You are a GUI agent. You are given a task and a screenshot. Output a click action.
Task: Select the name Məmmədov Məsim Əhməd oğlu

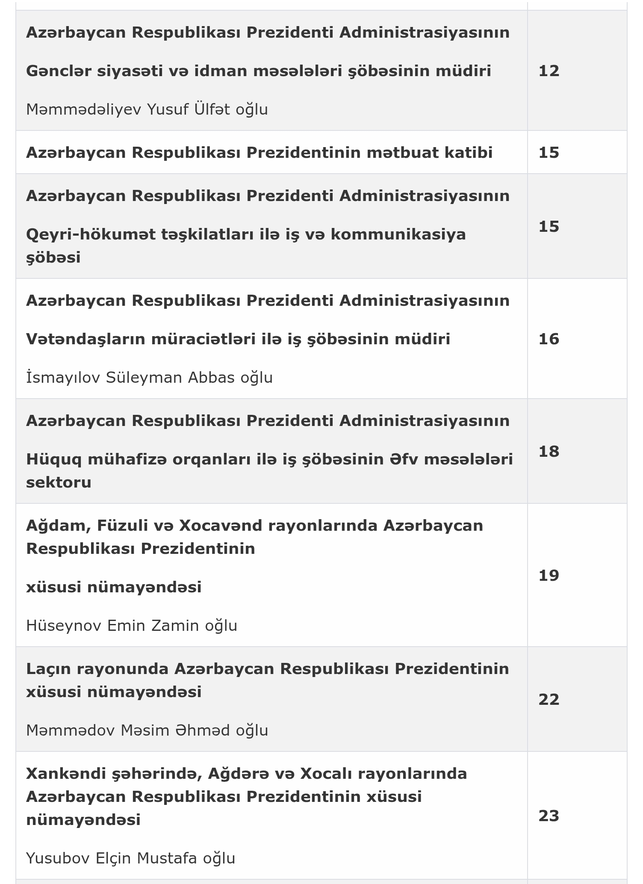click(147, 730)
